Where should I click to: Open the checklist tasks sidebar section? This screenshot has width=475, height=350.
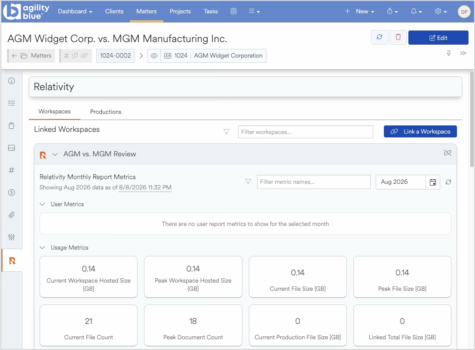click(12, 103)
